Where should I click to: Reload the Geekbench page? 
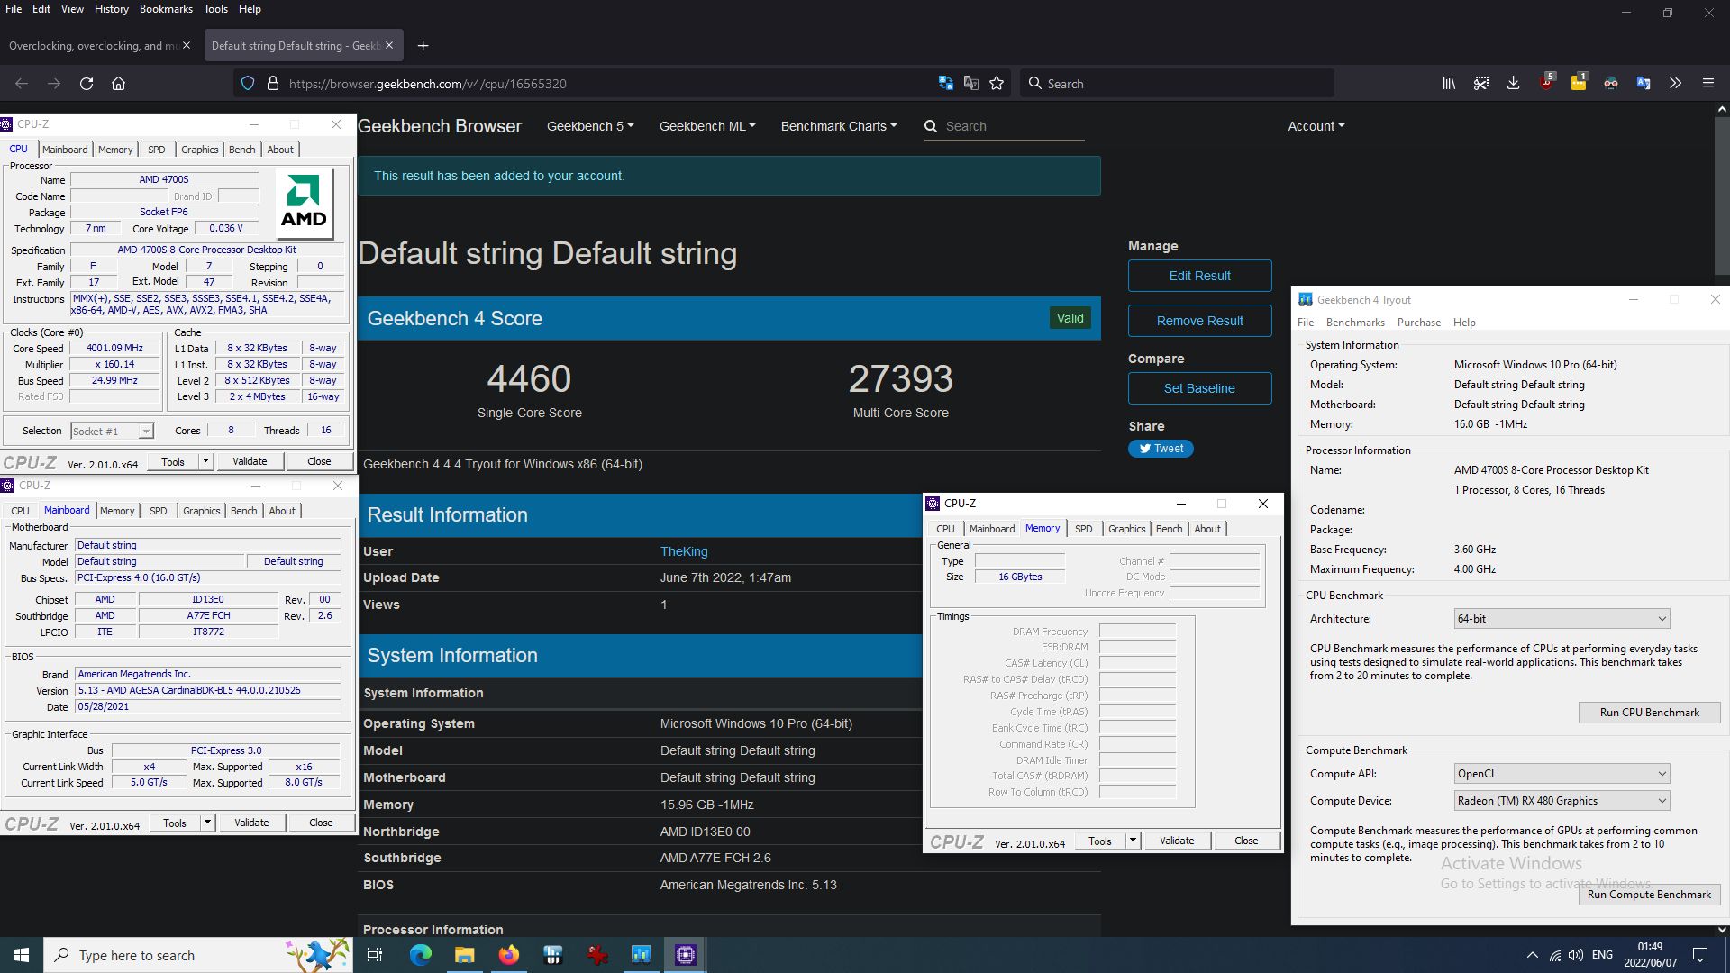(x=86, y=84)
